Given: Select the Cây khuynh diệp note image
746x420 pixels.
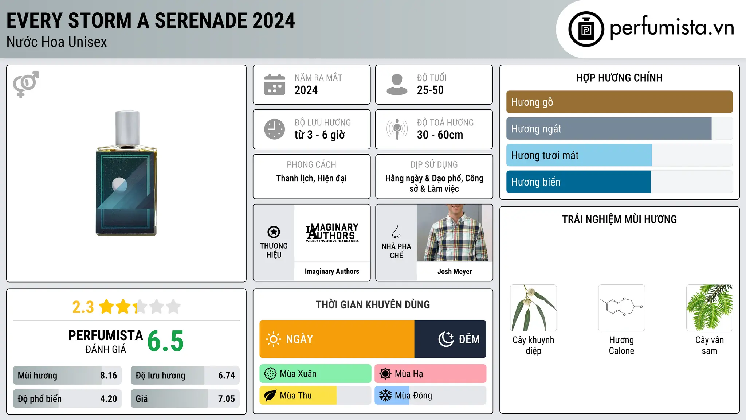Looking at the screenshot, I should 533,308.
